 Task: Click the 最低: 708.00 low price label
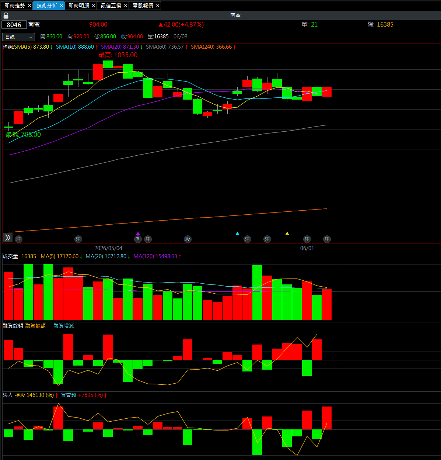point(23,135)
